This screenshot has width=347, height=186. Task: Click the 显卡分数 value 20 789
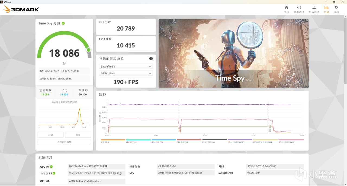tap(126, 28)
